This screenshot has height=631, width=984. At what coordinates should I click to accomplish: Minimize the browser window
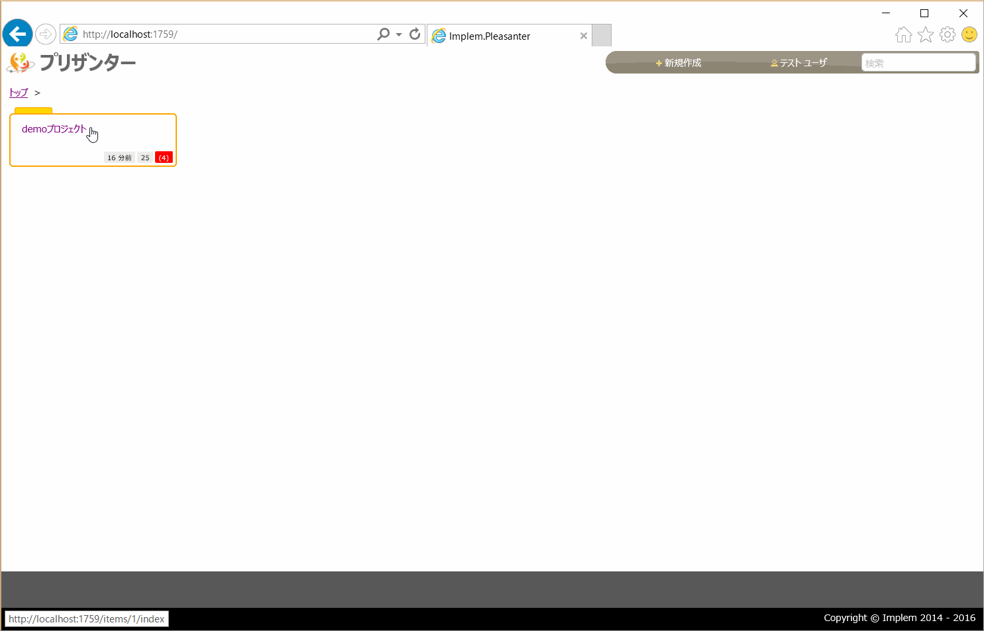click(886, 13)
